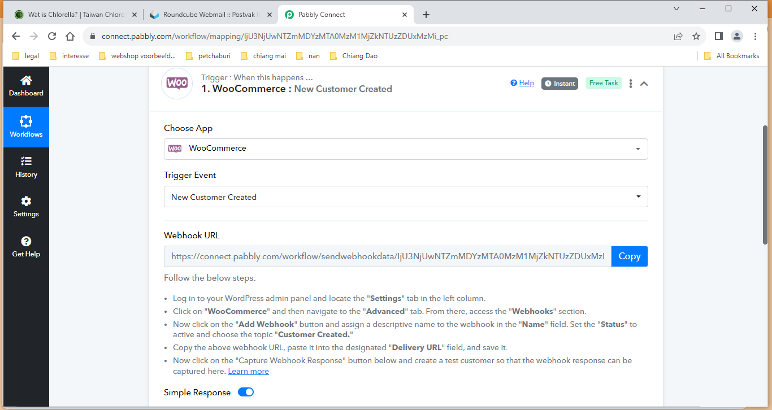Open a new browser tab

point(426,15)
